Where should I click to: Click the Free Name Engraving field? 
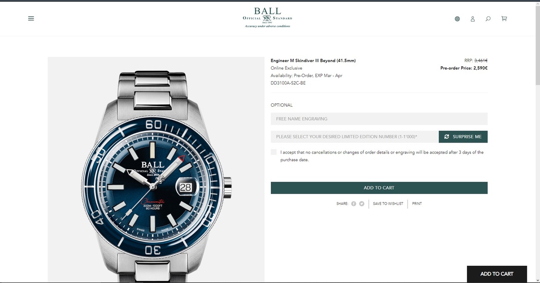click(379, 119)
